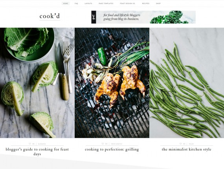This screenshot has width=224, height=169.
Task: Open Feast Design Co. menu item
Action: coord(127,4)
